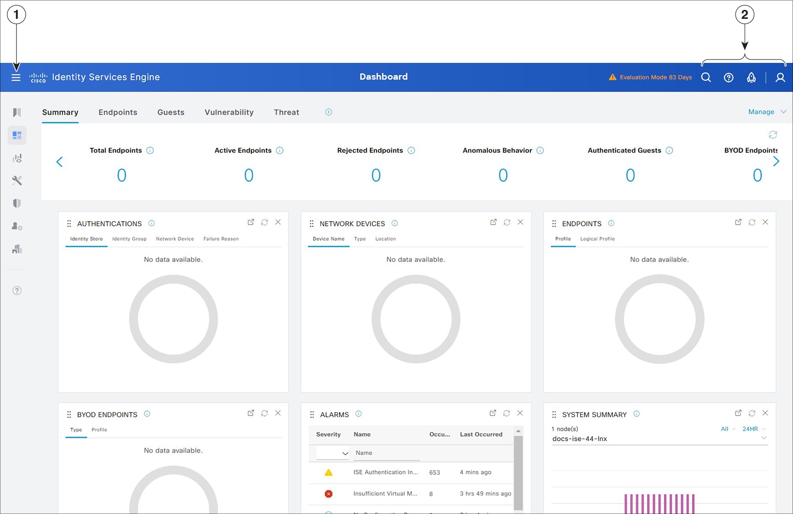
Task: Switch to the Summary tab
Action: click(60, 112)
